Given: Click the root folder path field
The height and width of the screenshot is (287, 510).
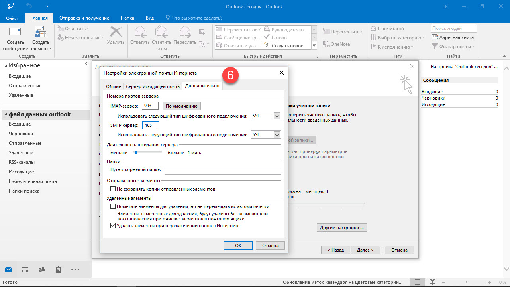Looking at the screenshot, I should 223,171.
